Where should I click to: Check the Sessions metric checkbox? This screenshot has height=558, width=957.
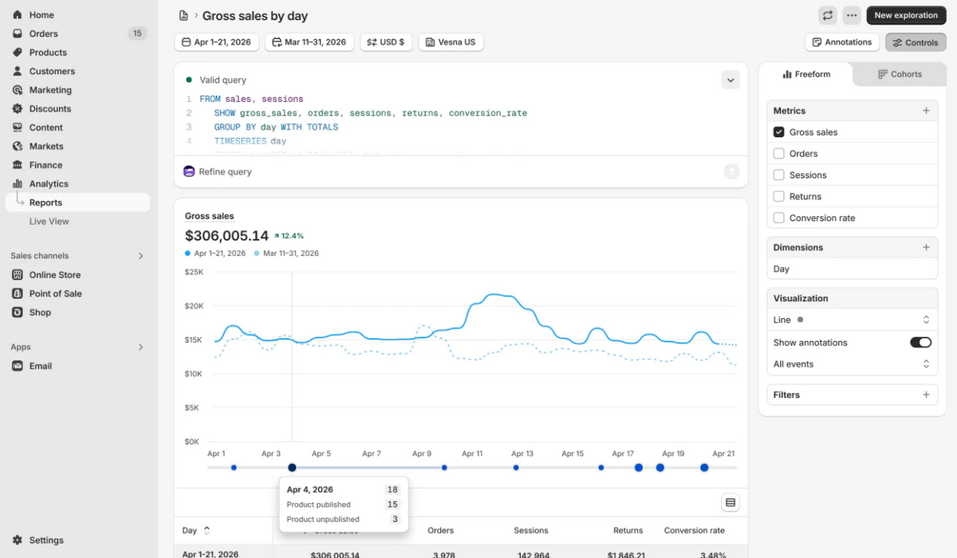pos(779,175)
